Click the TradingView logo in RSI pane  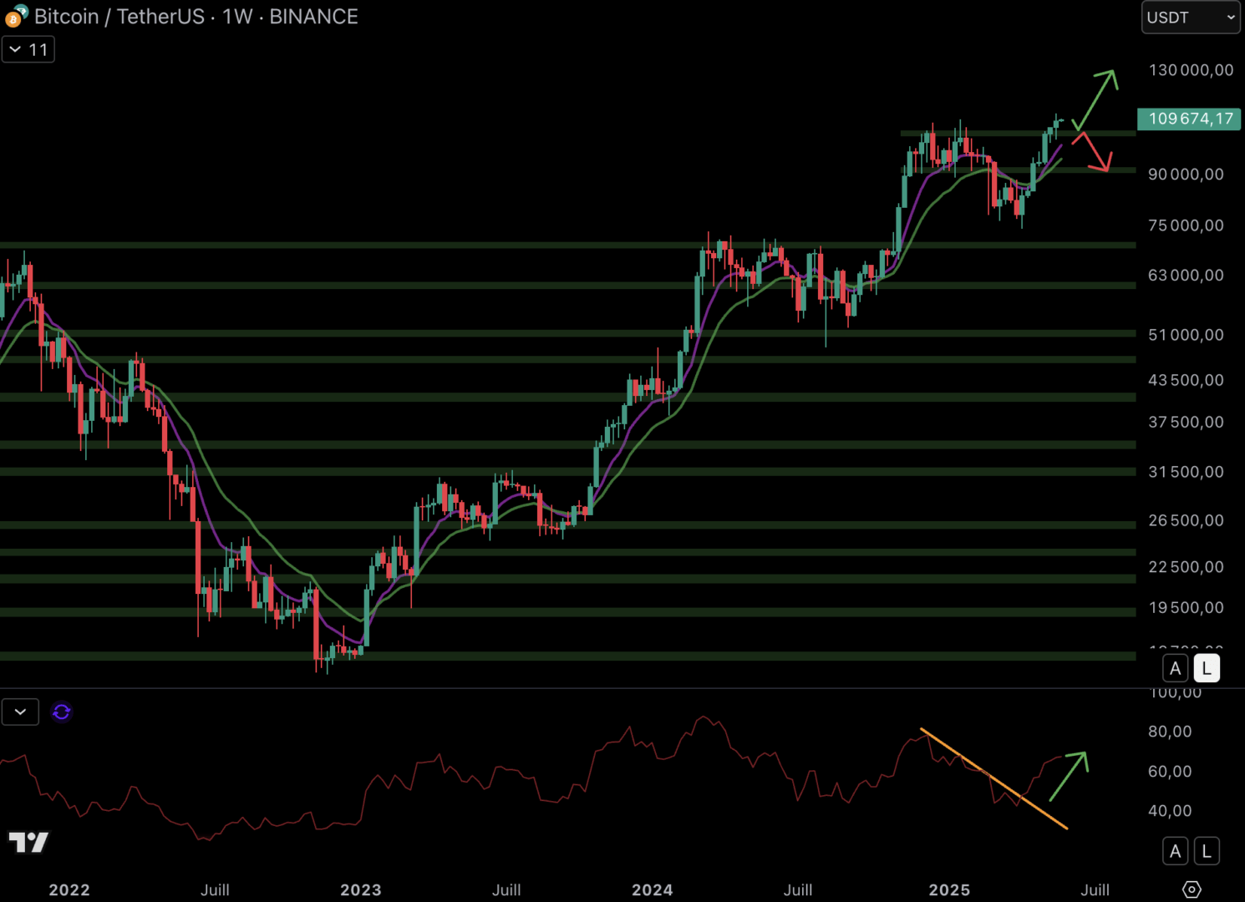28,842
